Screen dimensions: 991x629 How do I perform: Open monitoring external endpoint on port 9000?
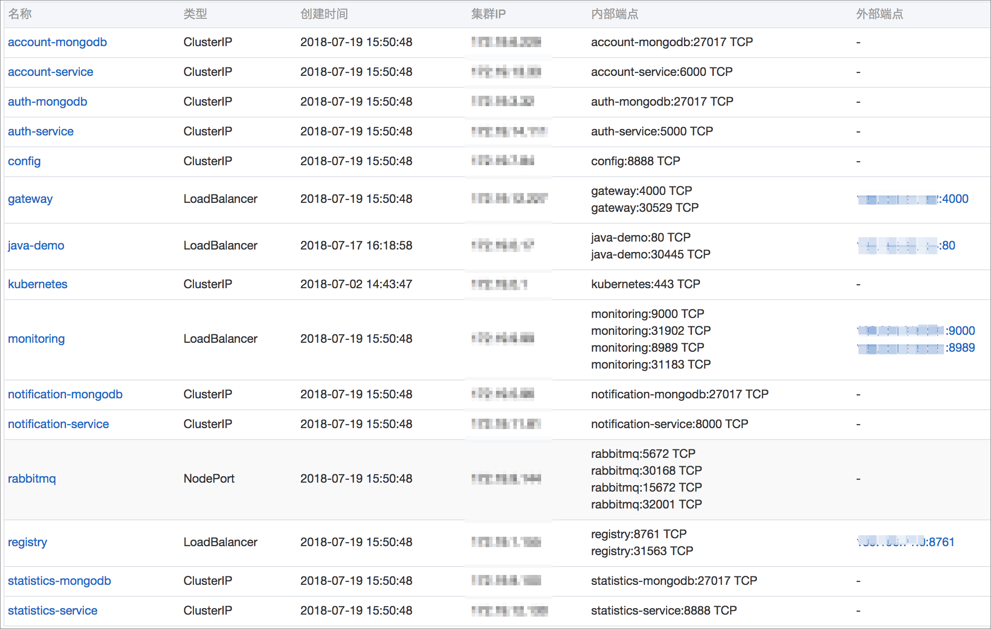coord(916,331)
